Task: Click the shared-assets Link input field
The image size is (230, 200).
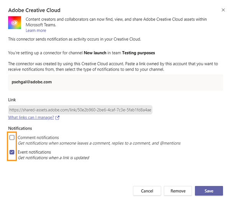Action: coord(80,110)
